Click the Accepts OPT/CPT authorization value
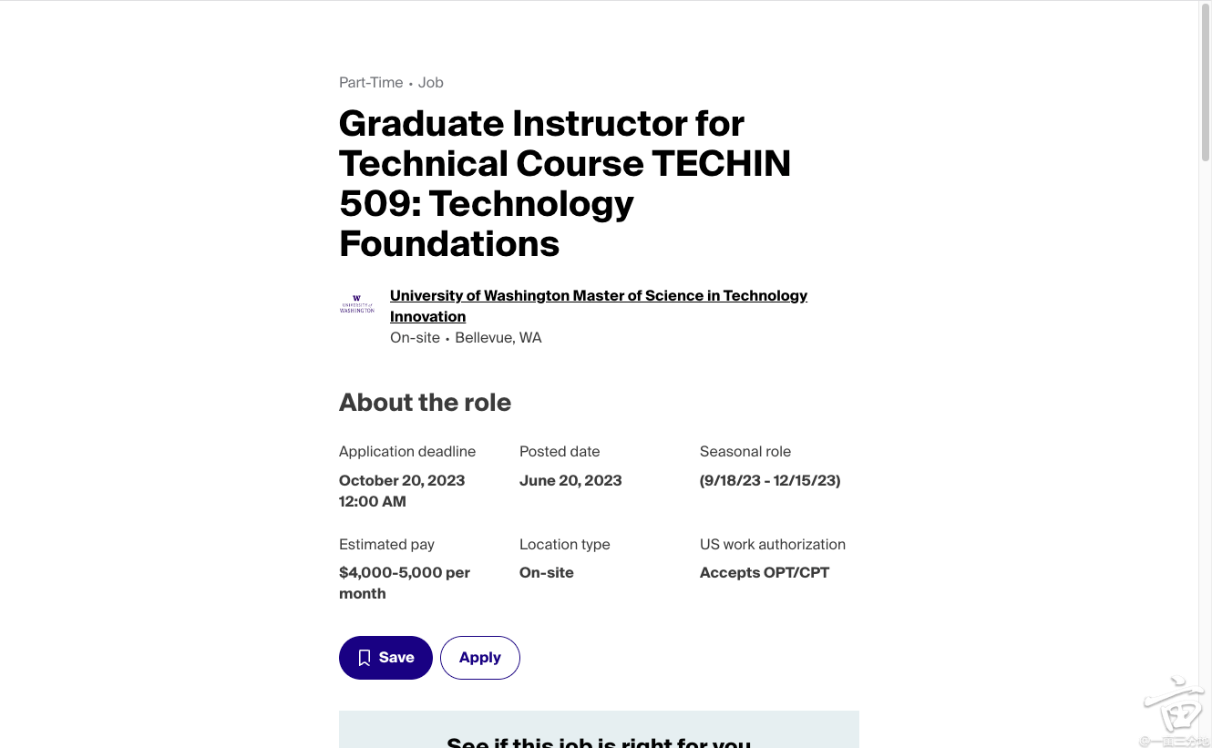Viewport: 1212px width, 748px height. tap(764, 572)
